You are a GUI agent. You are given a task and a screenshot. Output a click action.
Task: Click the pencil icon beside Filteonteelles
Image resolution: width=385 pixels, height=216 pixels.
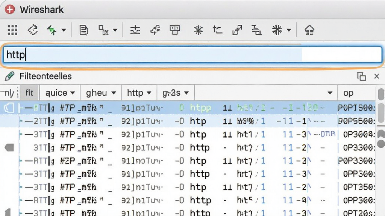coord(9,76)
